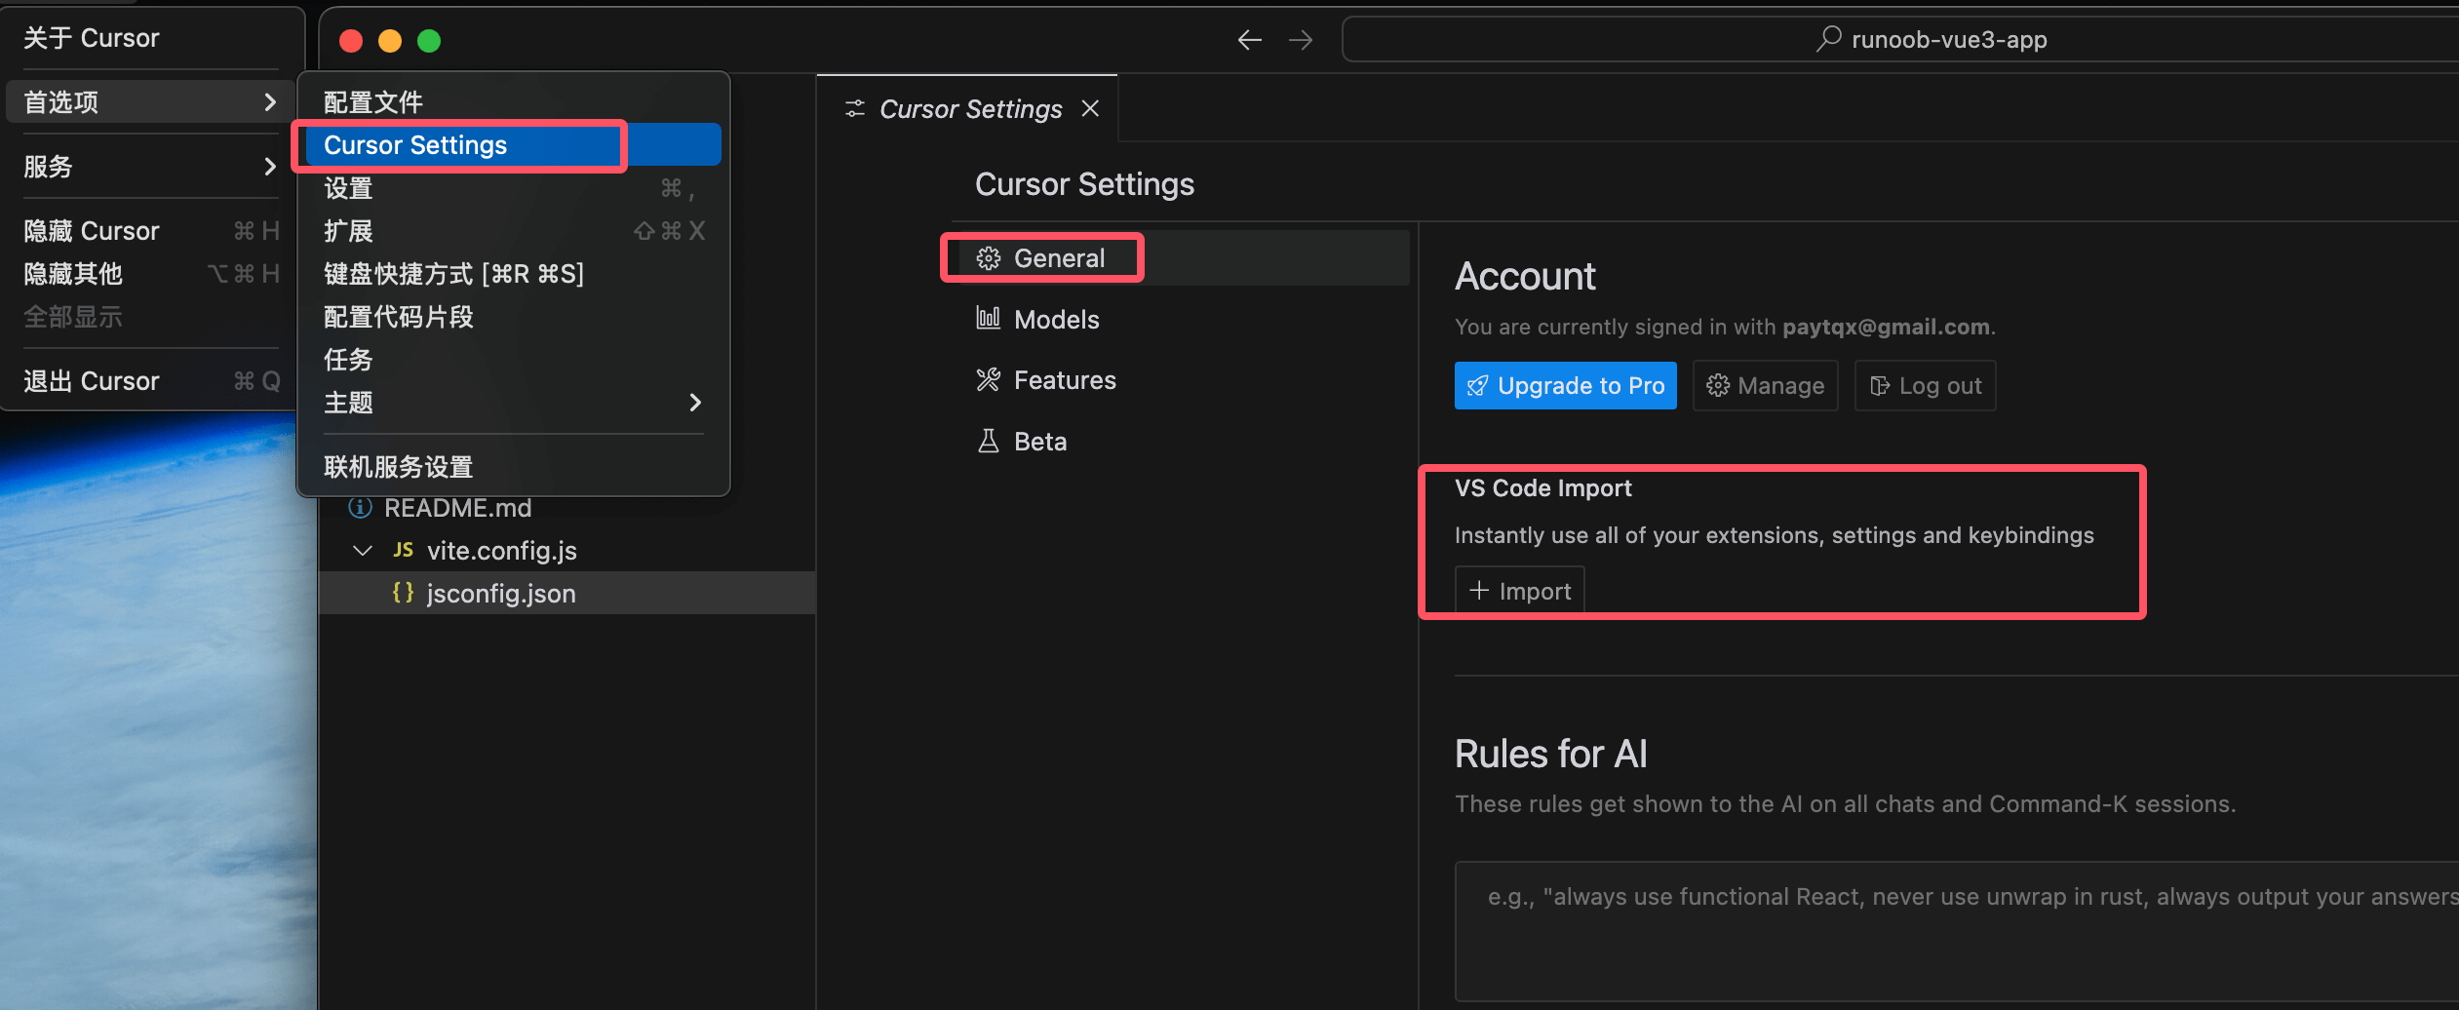This screenshot has width=2459, height=1010.
Task: Expand the 主题 submenu
Action: [x=512, y=403]
